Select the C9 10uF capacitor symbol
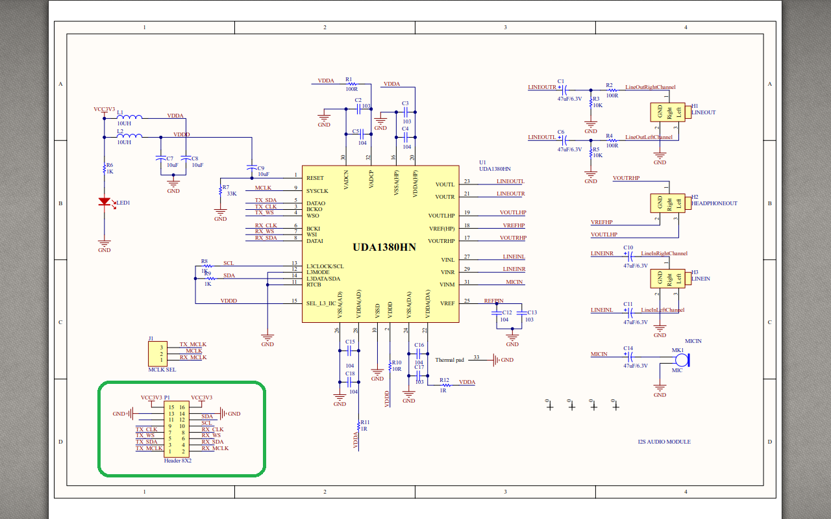 251,168
